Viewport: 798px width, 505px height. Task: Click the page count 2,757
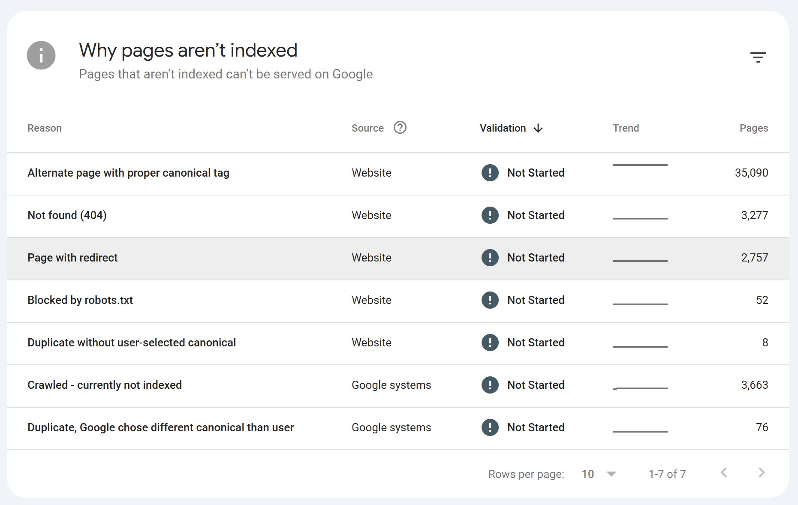pyautogui.click(x=754, y=258)
